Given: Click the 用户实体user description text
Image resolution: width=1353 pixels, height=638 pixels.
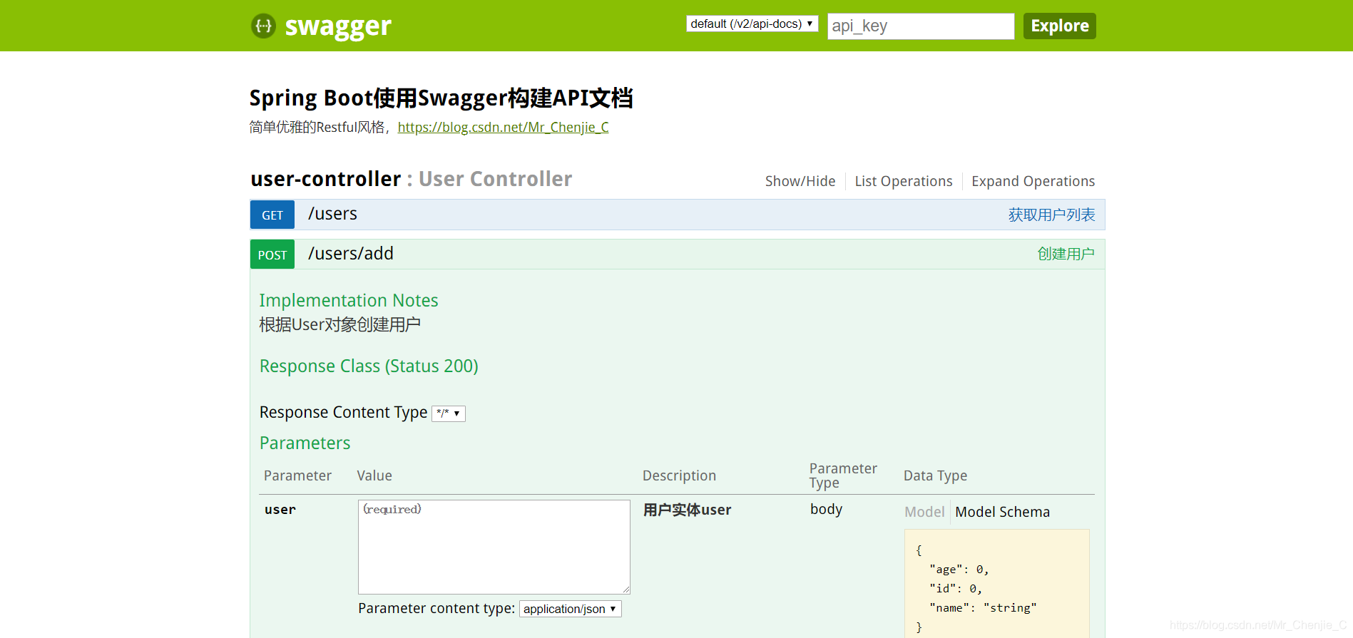Looking at the screenshot, I should tap(687, 510).
